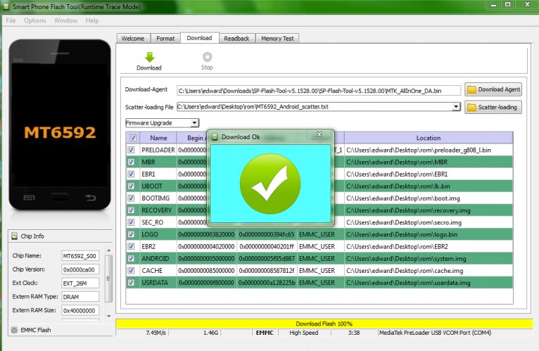Image resolution: width=539 pixels, height=351 pixels.
Task: Uncheck the MBR partition checkbox
Action: coord(131,162)
